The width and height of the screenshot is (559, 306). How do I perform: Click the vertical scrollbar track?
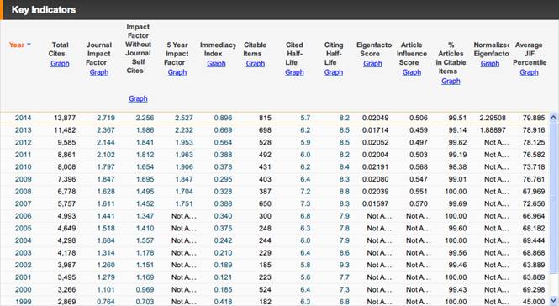pos(554,208)
